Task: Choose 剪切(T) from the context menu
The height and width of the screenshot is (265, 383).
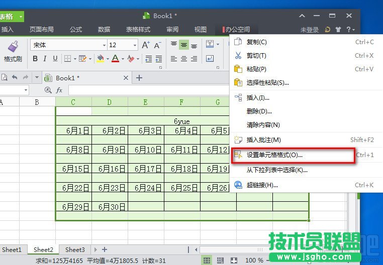Action: pos(306,56)
